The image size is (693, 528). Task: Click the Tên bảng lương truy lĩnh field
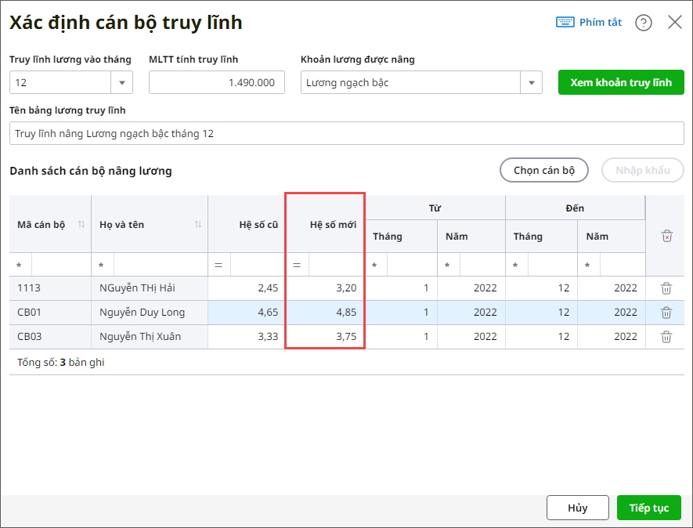click(x=346, y=133)
